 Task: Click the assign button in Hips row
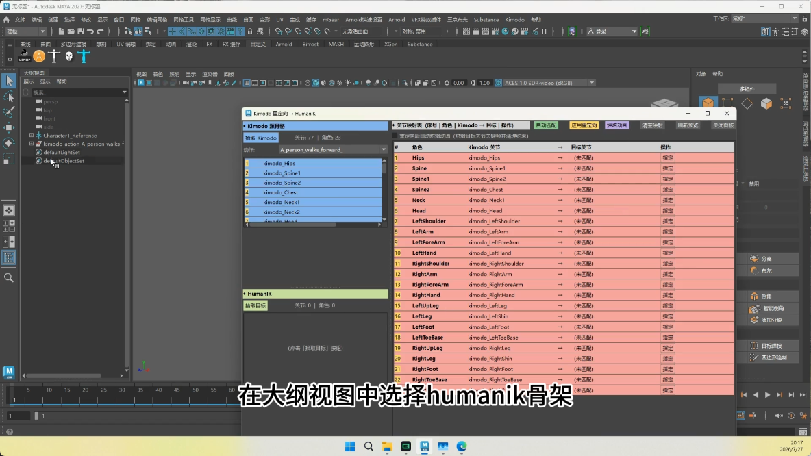pyautogui.click(x=667, y=158)
